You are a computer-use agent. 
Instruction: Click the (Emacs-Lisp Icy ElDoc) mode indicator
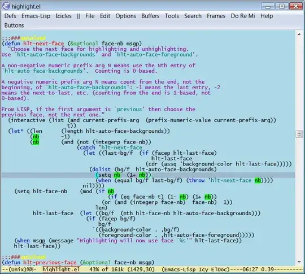[195, 269]
